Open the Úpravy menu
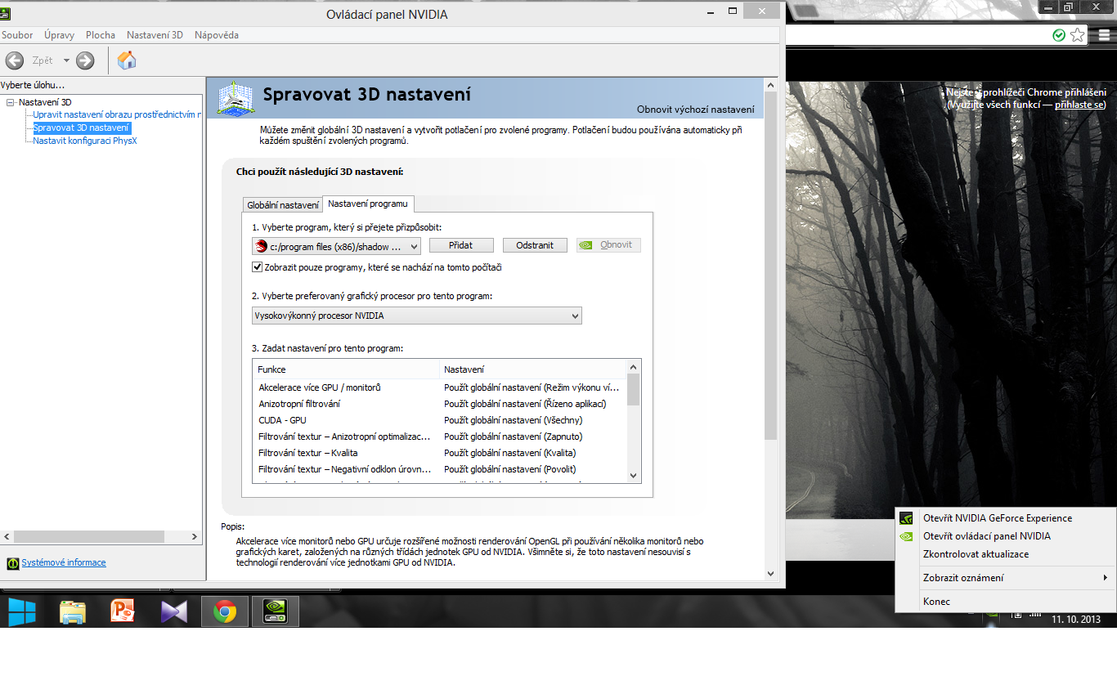This screenshot has height=694, width=1117. (x=60, y=35)
